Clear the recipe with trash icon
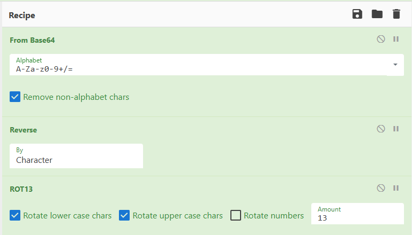Screen dimensions: 412x235 coord(396,14)
